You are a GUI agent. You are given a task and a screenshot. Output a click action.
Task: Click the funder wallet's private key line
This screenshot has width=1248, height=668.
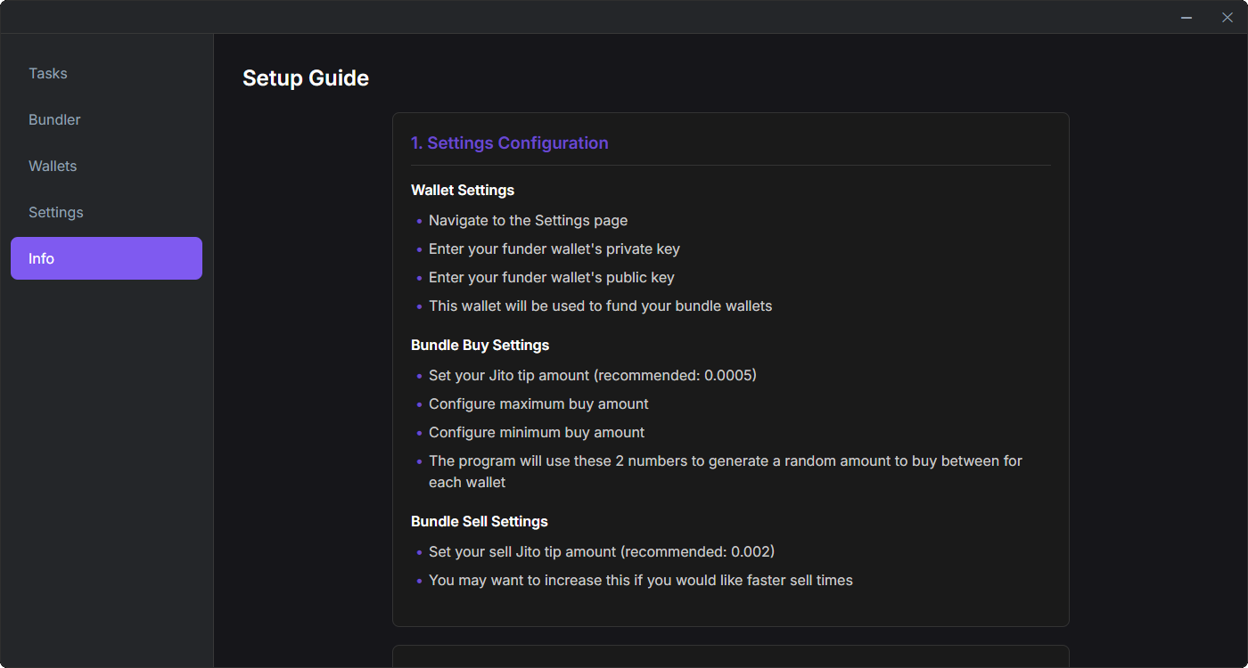pyautogui.click(x=554, y=248)
